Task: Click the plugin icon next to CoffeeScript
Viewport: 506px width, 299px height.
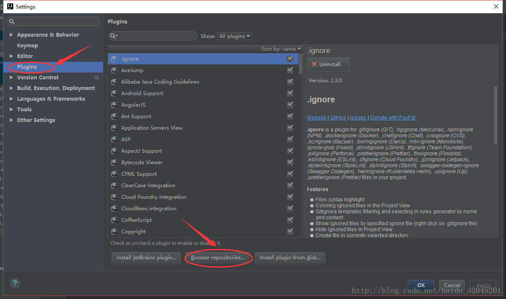Action: click(x=114, y=220)
